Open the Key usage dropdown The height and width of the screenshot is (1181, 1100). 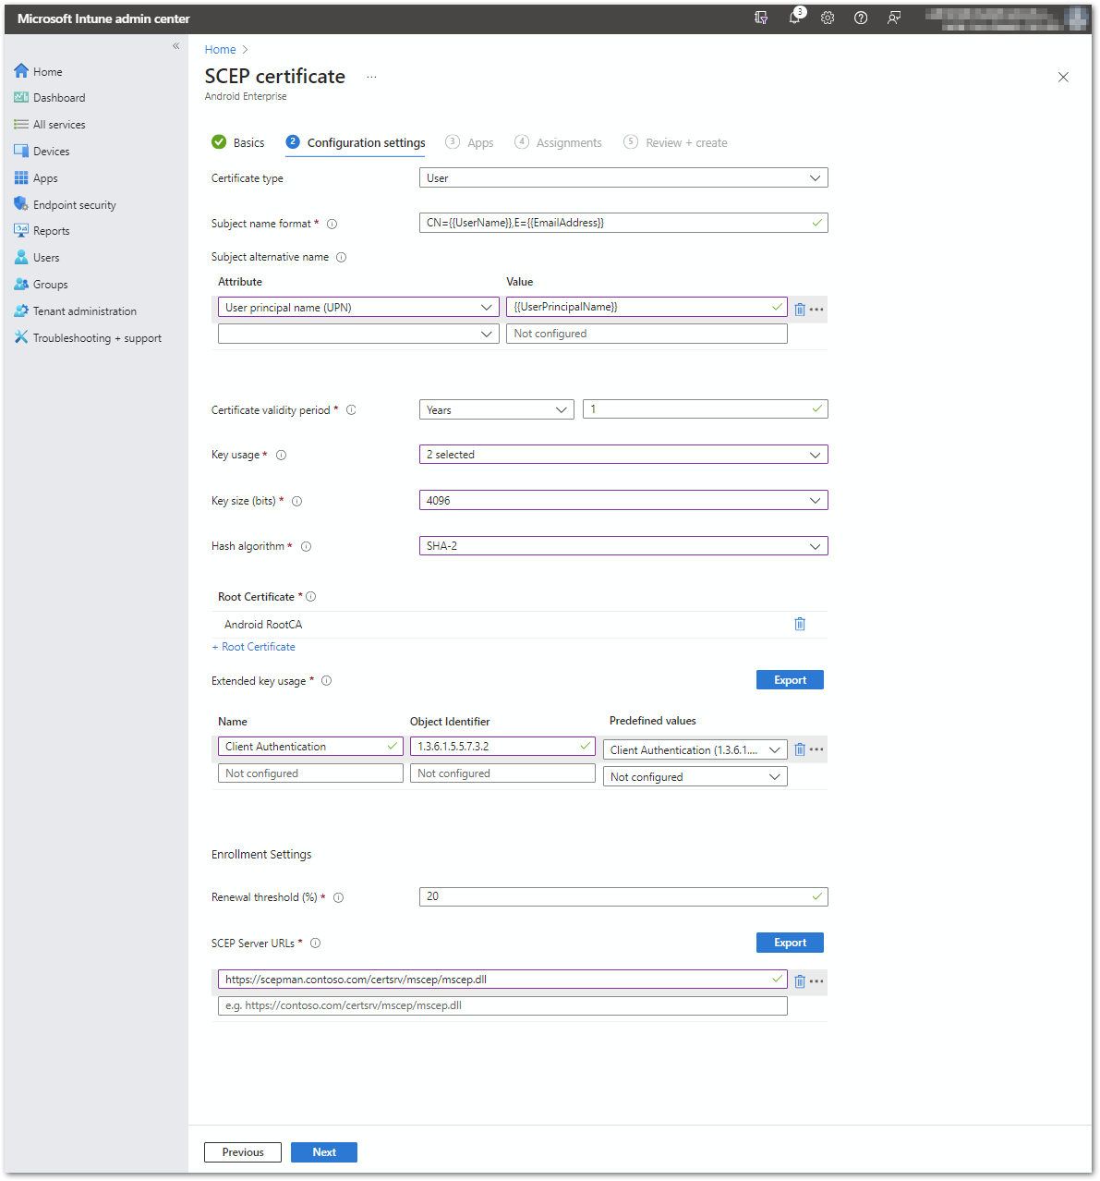pos(623,455)
